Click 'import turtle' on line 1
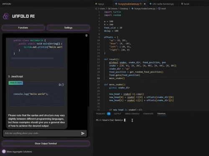 (x=112, y=12)
